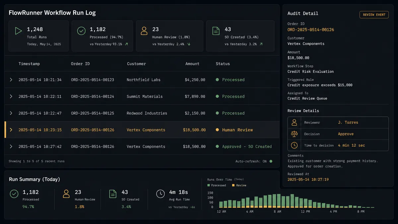
Task: Click the Reviewed At timestamp 2025-05-14 10:27:19
Action: [x=308, y=180]
